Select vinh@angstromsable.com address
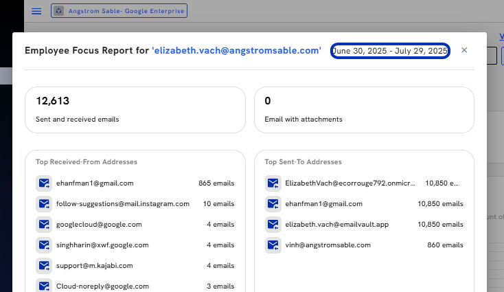 (328, 245)
